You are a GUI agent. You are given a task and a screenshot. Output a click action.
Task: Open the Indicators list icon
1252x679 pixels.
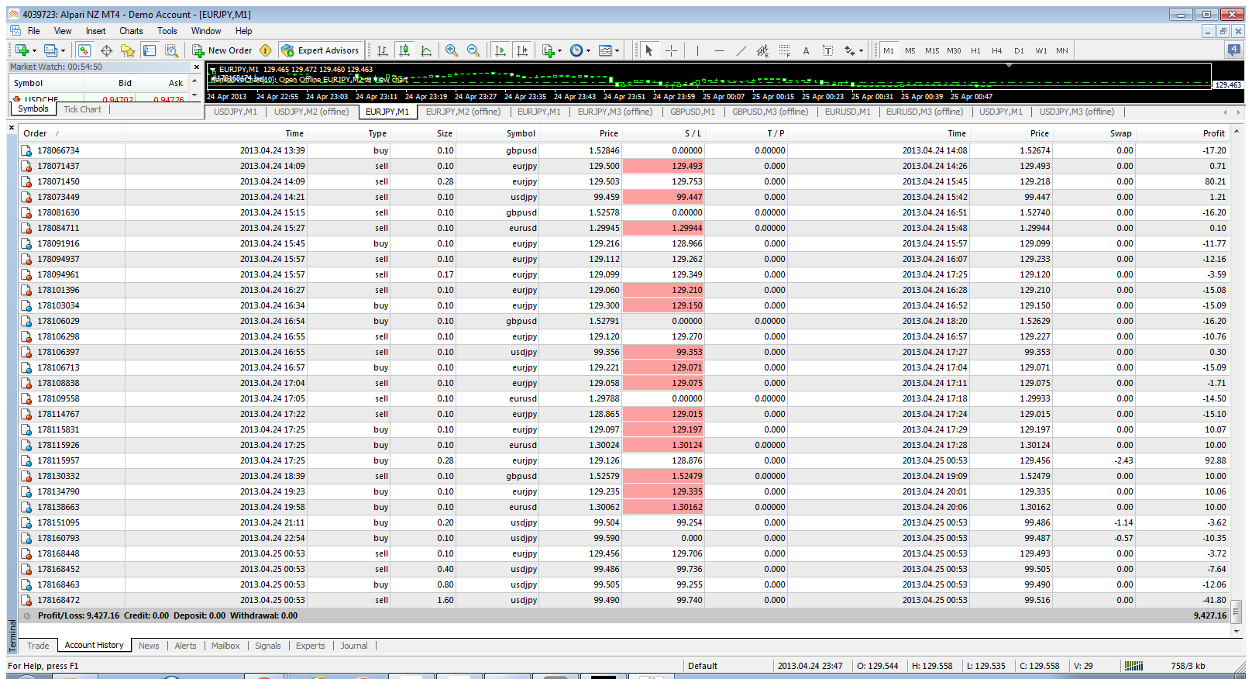coord(549,50)
